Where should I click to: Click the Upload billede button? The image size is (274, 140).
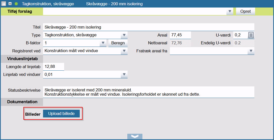pyautogui.click(x=61, y=113)
